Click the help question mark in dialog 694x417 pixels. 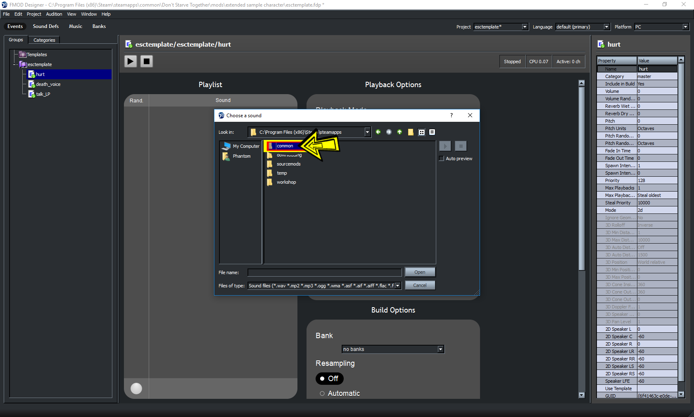tap(451, 116)
